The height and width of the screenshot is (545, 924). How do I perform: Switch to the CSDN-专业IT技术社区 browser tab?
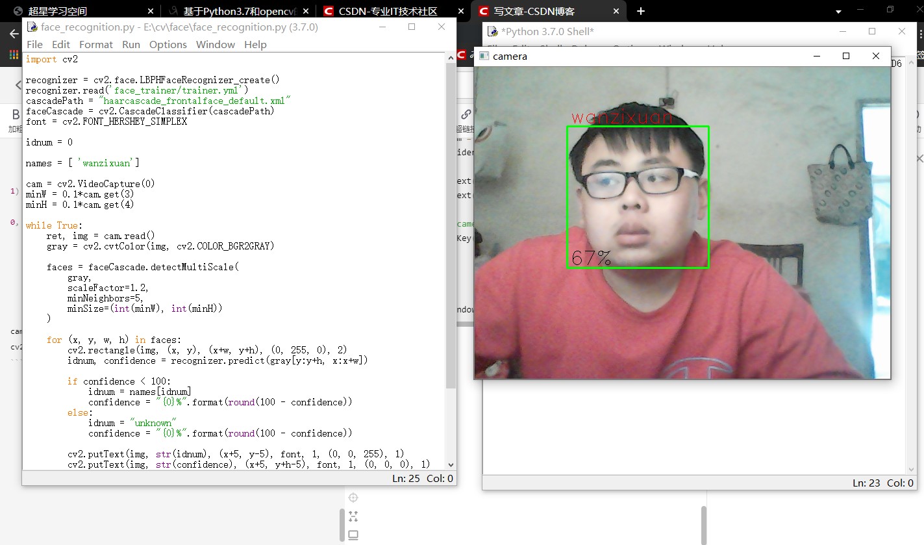(393, 11)
